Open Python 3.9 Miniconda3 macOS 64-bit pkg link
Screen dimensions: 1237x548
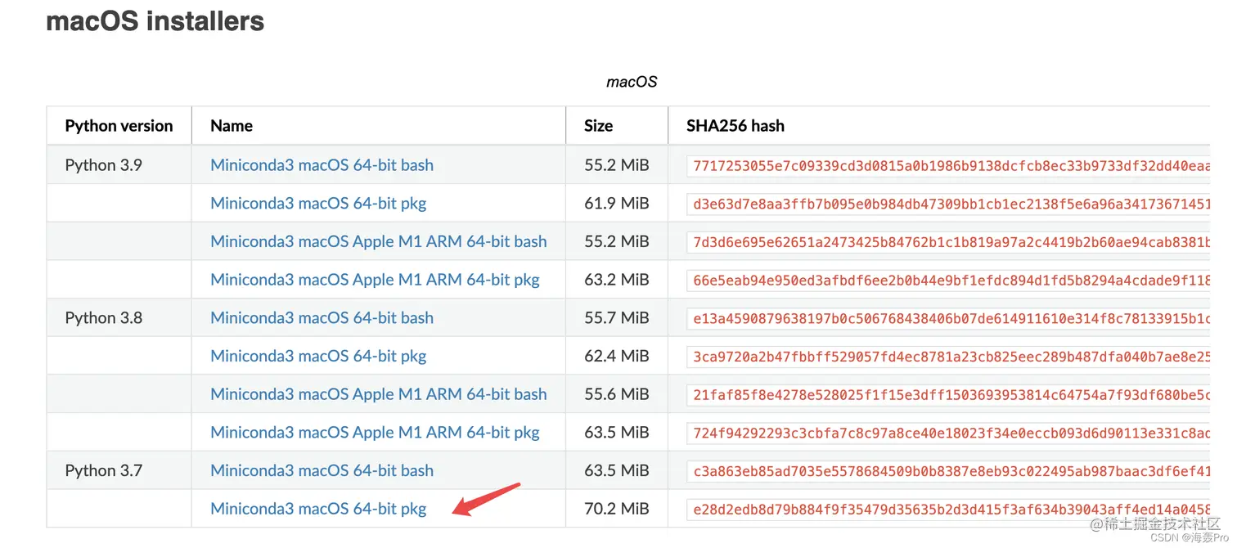point(318,204)
